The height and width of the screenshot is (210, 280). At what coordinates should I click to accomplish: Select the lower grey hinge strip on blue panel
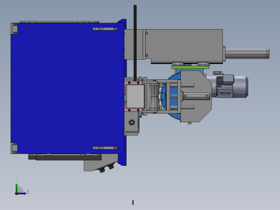105,148
